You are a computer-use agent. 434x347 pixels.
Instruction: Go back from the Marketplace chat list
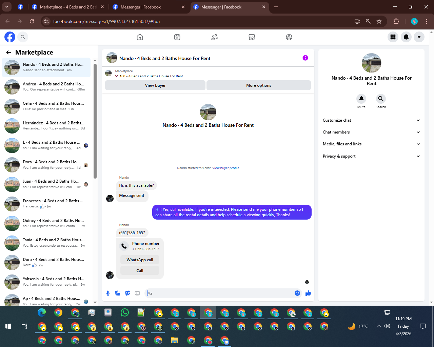pyautogui.click(x=9, y=53)
